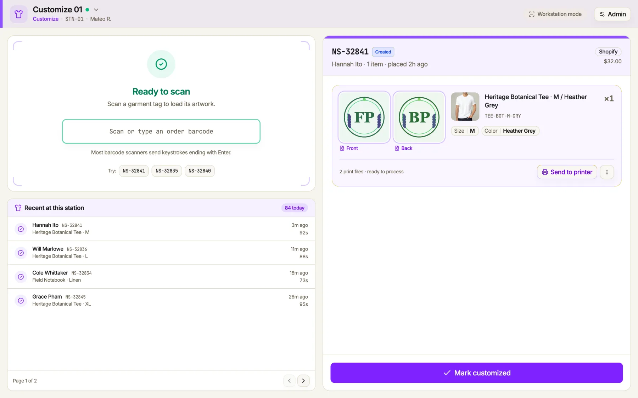638x398 pixels.
Task: Open the Front print file link
Action: pos(349,148)
